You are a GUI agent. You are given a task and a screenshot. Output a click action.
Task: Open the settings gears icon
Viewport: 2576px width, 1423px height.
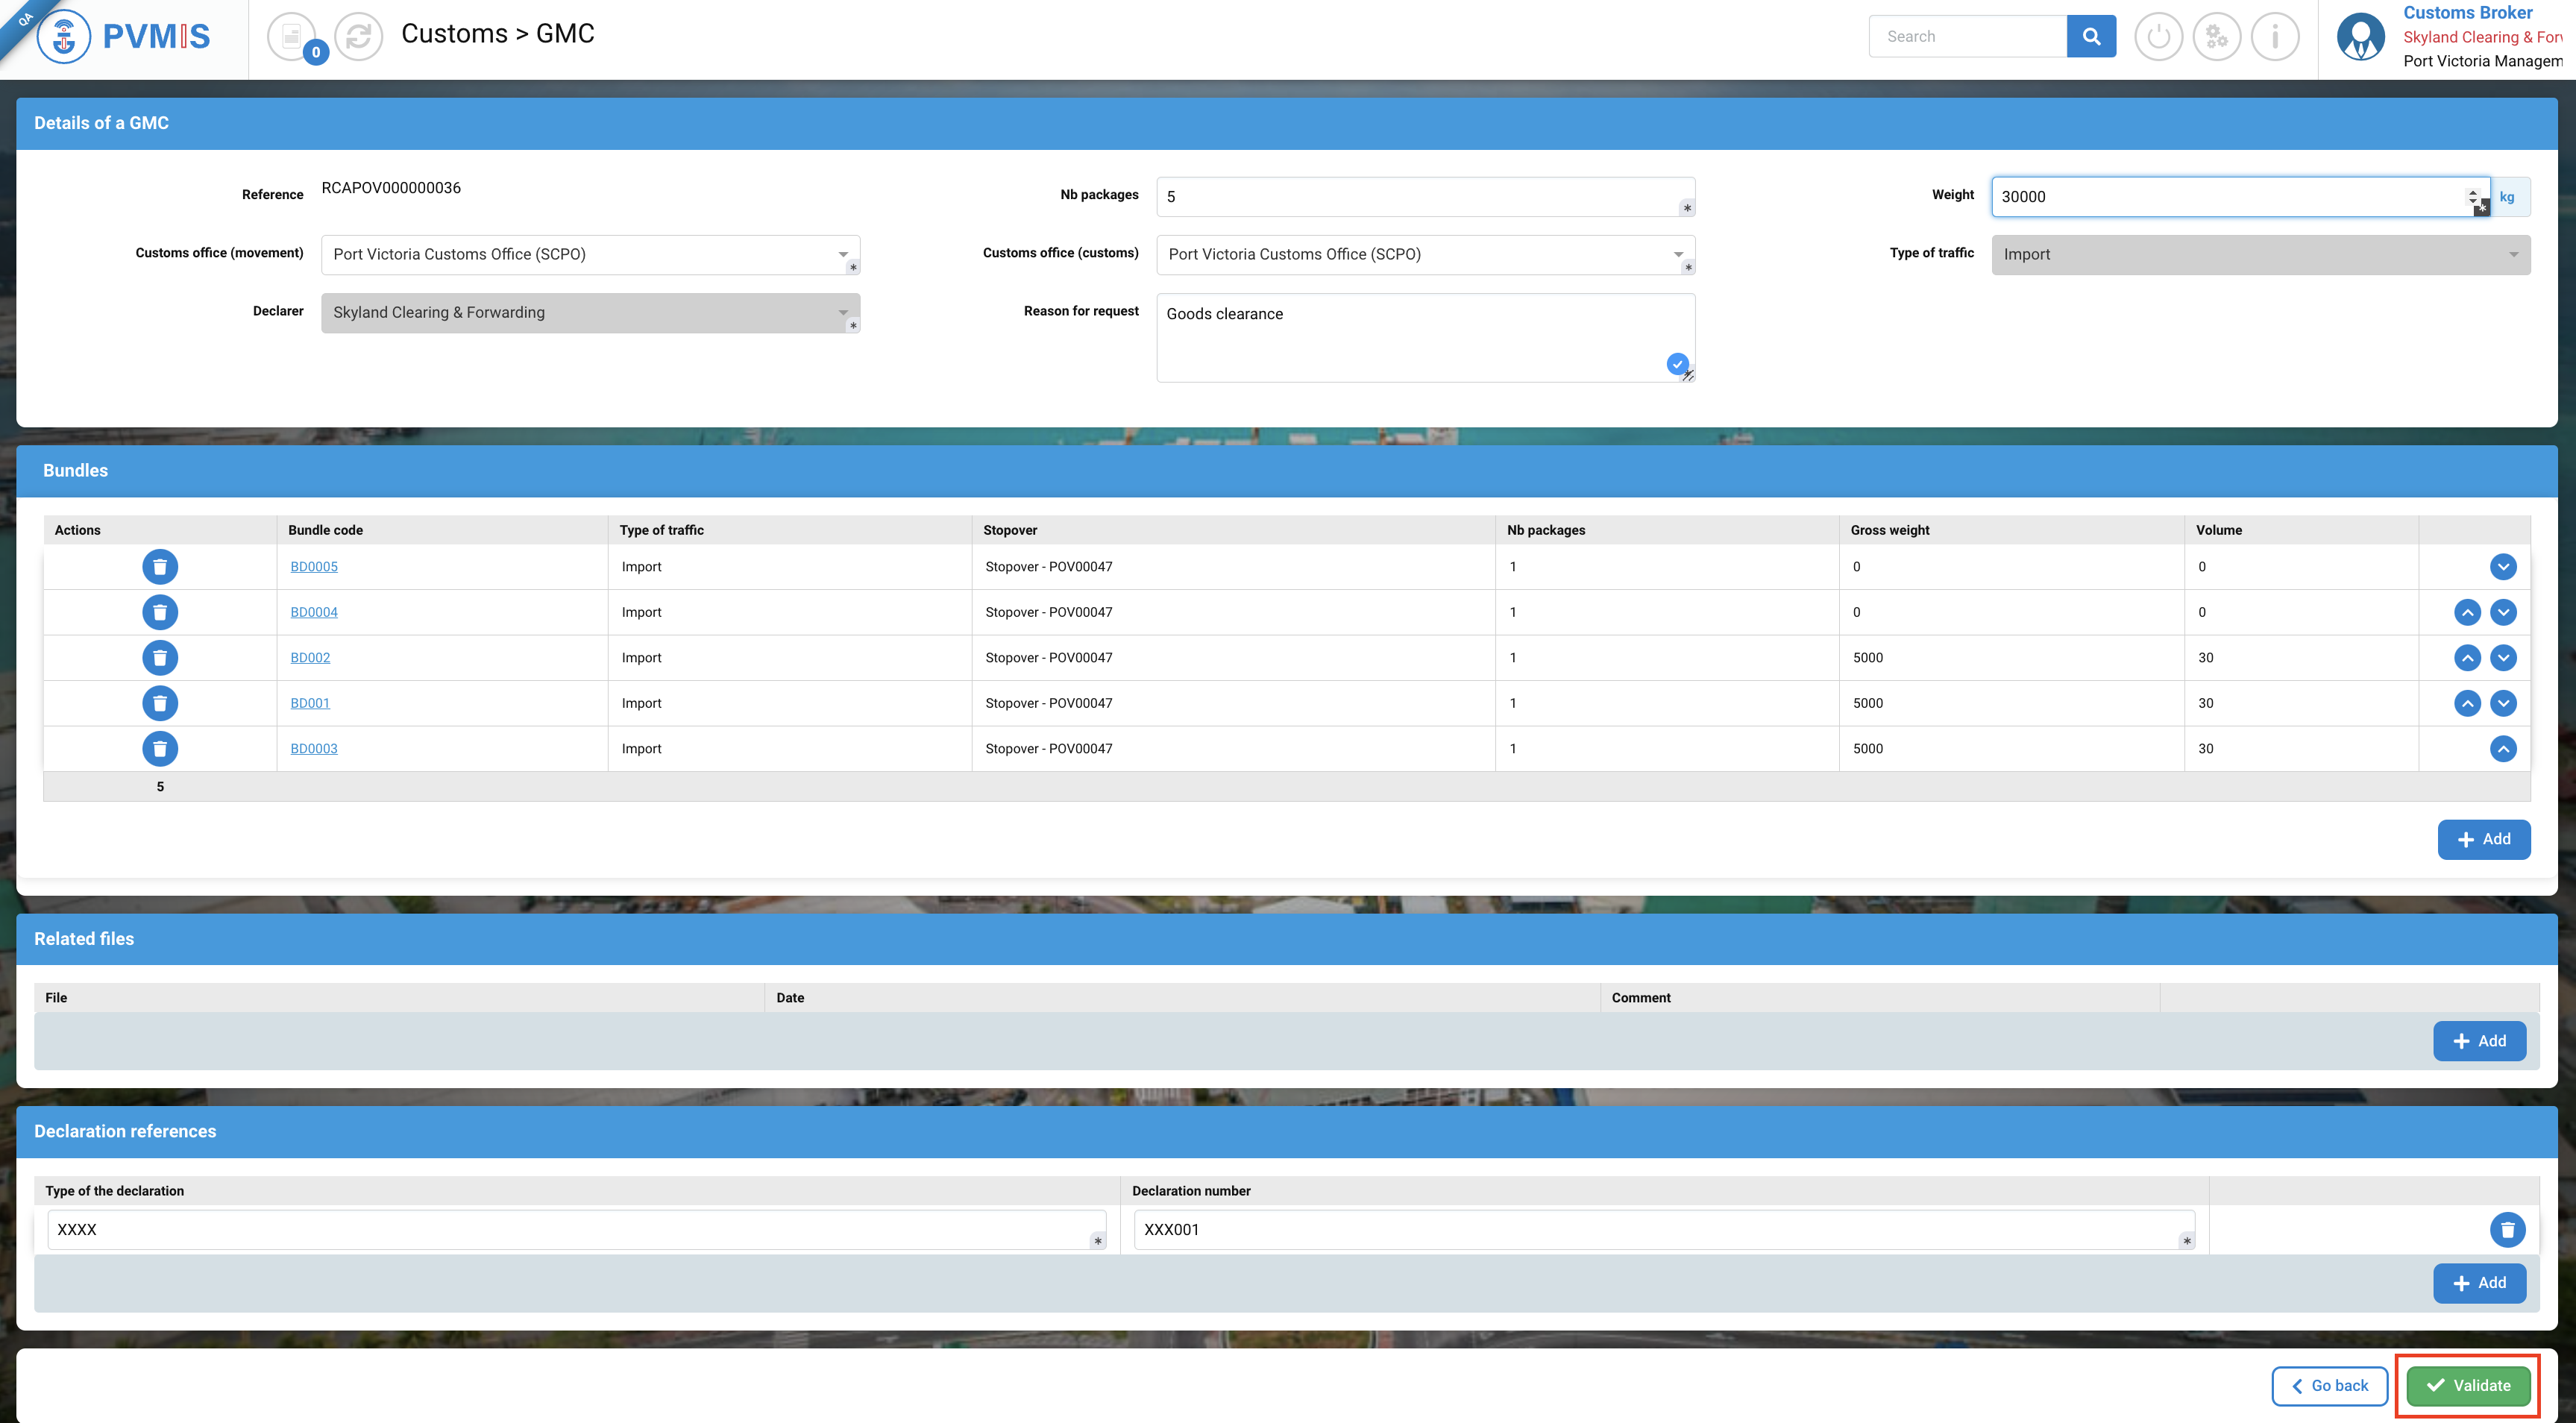coord(2217,36)
